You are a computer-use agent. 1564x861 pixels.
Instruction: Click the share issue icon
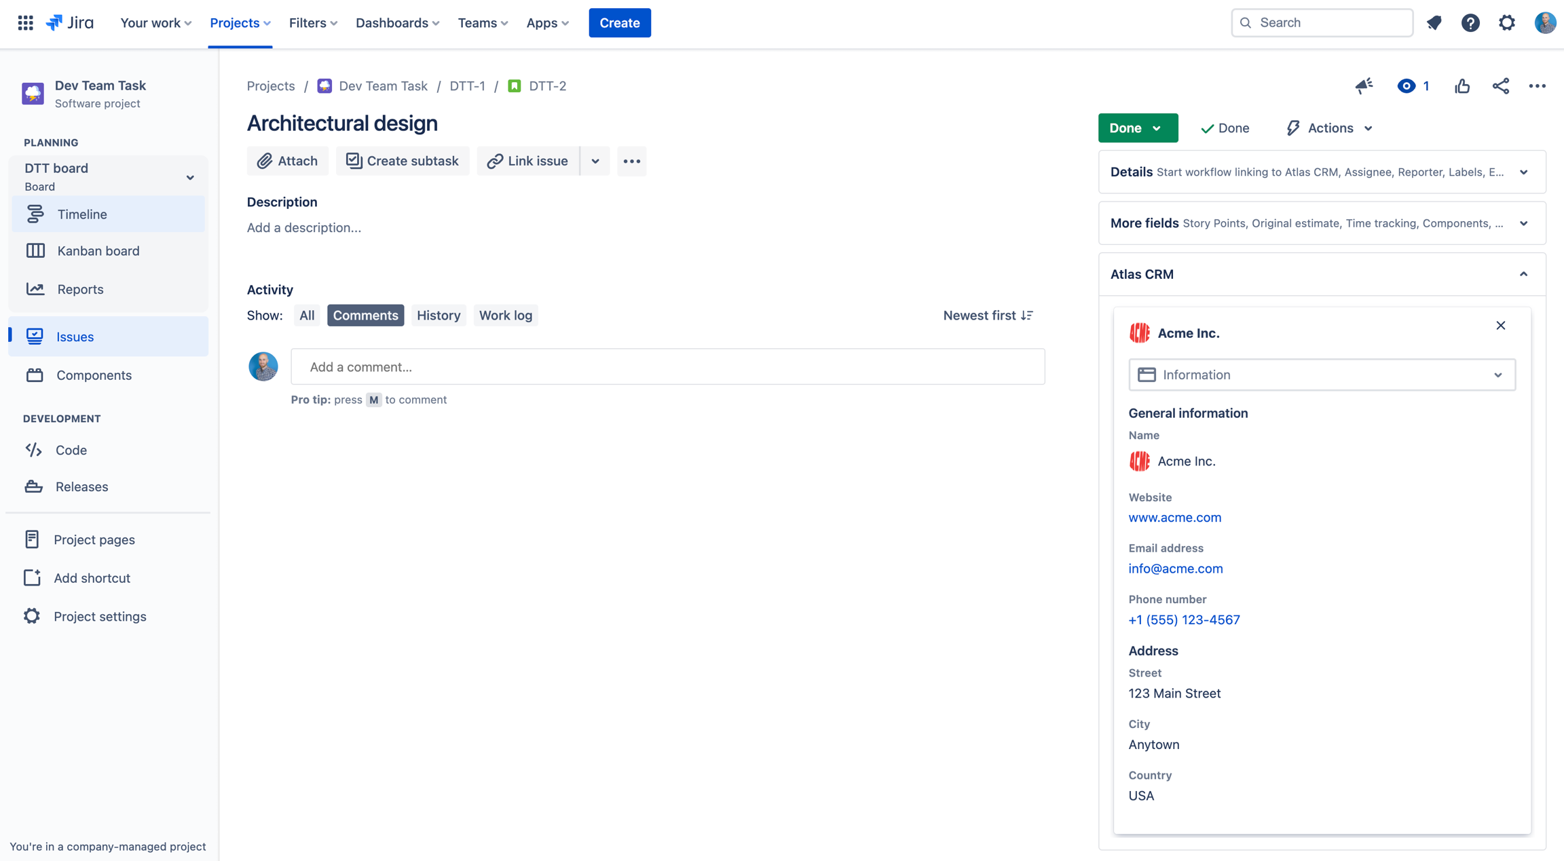pos(1500,86)
